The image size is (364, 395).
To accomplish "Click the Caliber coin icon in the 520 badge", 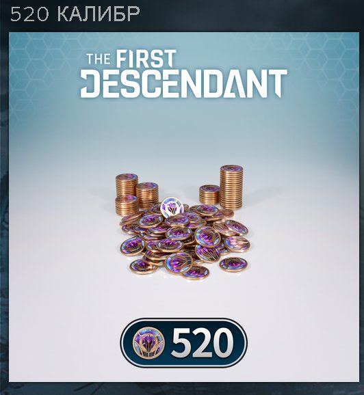I will (x=148, y=342).
